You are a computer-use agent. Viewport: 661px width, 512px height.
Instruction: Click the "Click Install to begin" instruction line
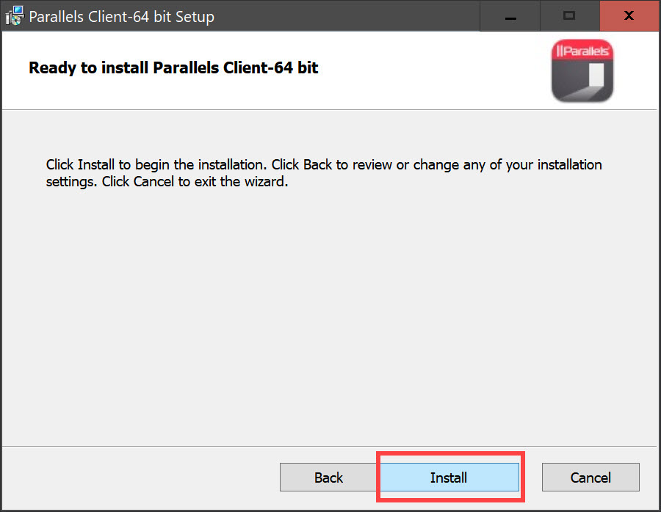(x=324, y=164)
